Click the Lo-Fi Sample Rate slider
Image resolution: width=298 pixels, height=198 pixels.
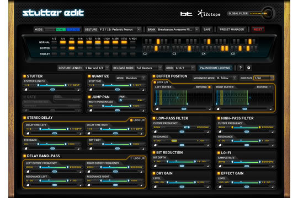pyautogui.click(x=246, y=162)
